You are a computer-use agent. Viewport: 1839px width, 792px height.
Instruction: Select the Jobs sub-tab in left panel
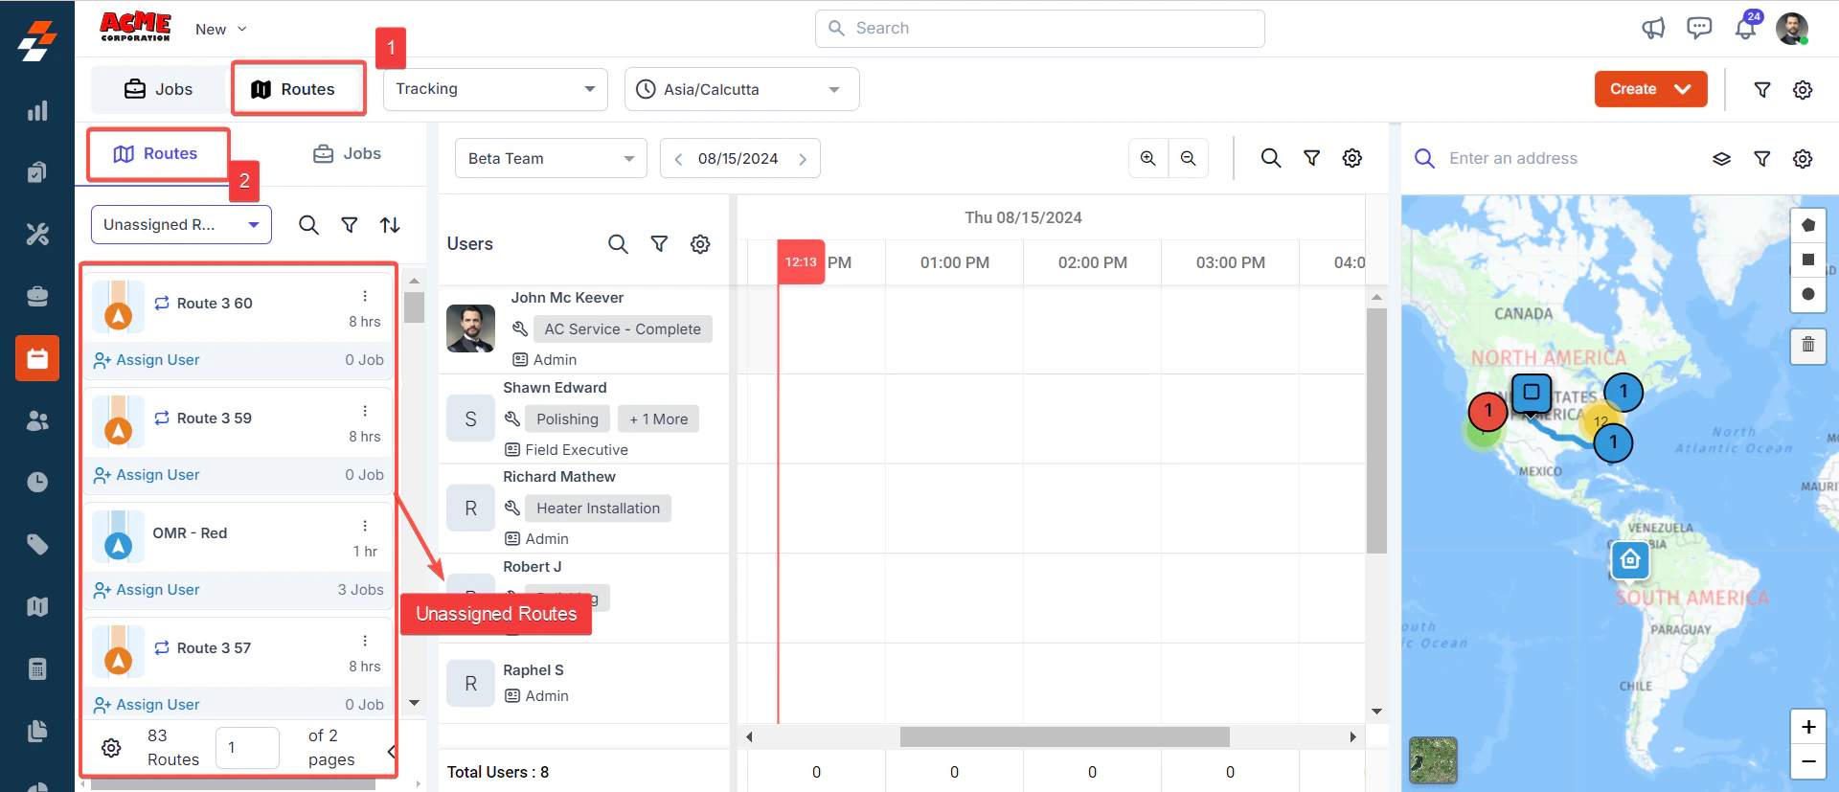point(347,153)
